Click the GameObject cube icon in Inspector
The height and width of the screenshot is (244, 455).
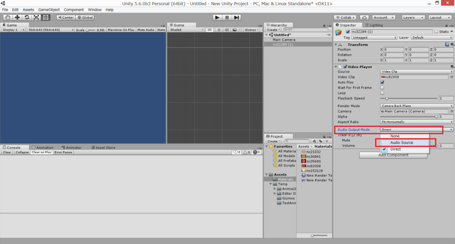coord(338,32)
